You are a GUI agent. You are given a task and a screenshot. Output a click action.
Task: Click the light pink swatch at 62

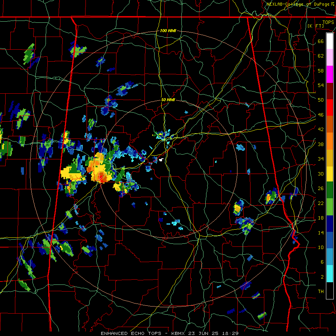coord(330,57)
